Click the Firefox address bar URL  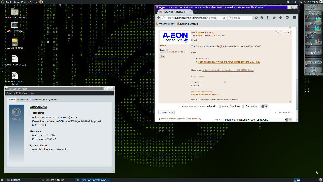pyautogui.click(x=191, y=18)
